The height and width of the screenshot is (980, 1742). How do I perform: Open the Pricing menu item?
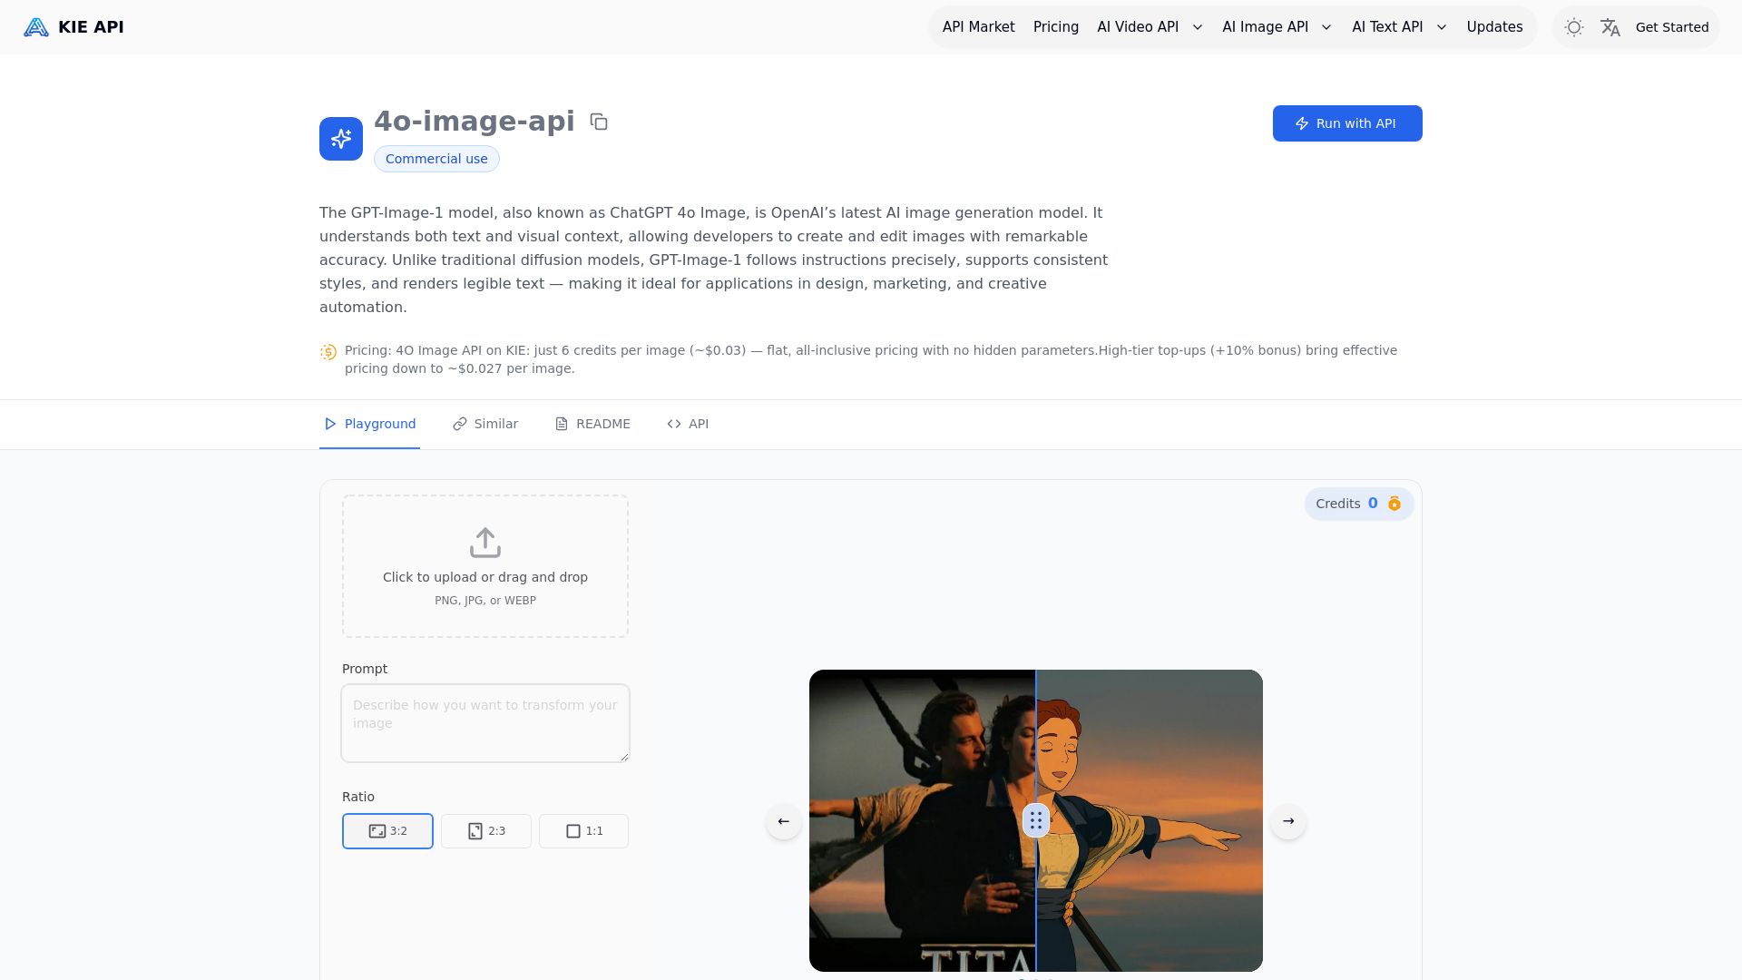click(1056, 27)
